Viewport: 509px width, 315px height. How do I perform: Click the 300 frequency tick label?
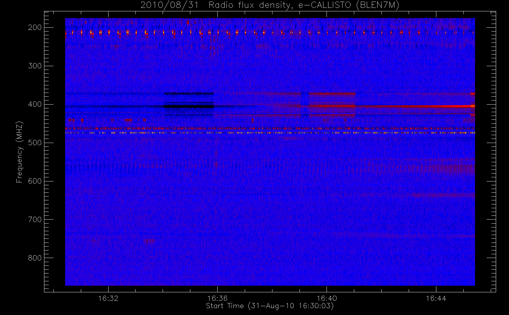[35, 66]
